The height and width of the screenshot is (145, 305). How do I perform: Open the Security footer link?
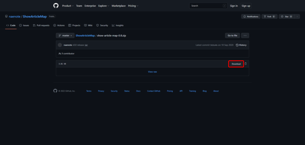114,91
